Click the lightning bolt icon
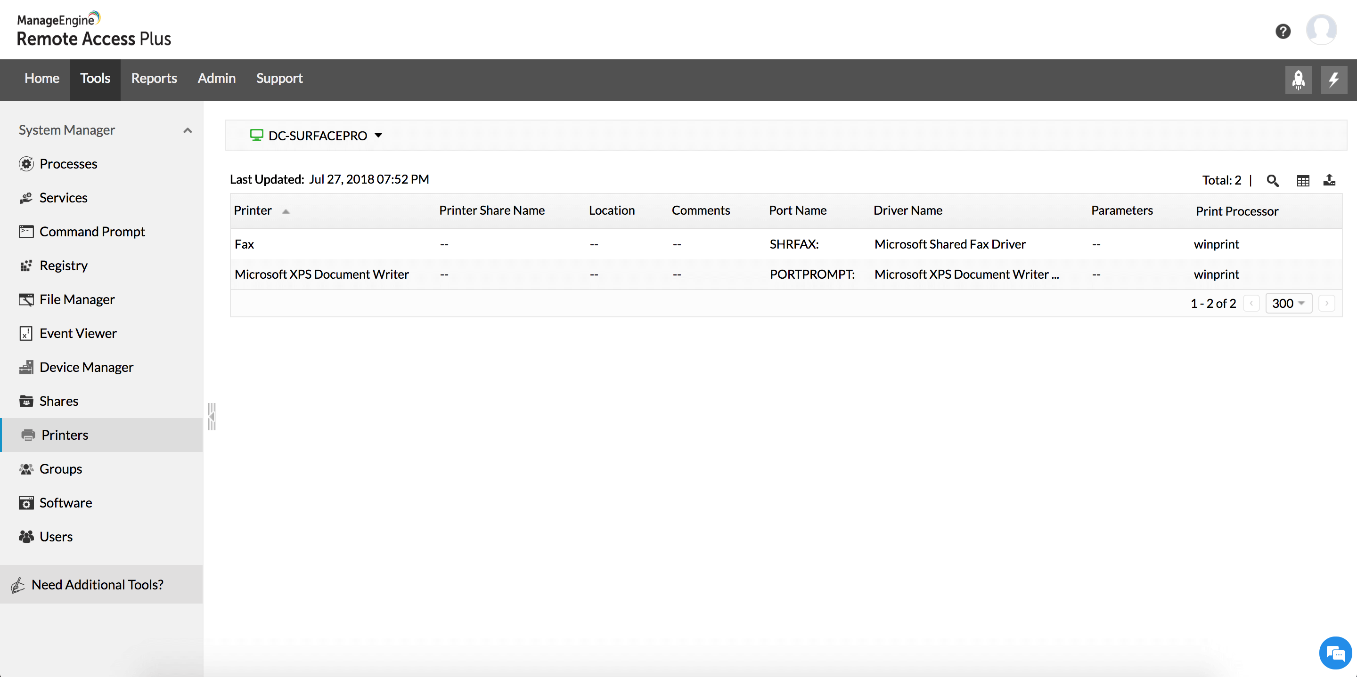The image size is (1357, 677). [x=1333, y=80]
